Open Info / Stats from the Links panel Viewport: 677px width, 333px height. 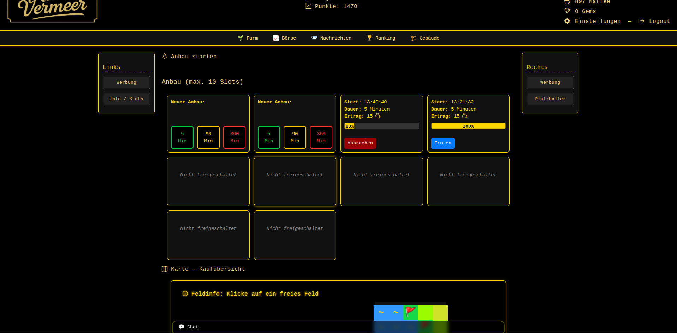tap(126, 99)
